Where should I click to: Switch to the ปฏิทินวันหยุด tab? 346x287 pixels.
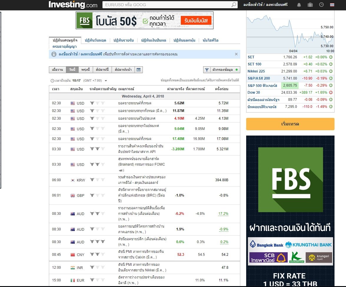(95, 40)
